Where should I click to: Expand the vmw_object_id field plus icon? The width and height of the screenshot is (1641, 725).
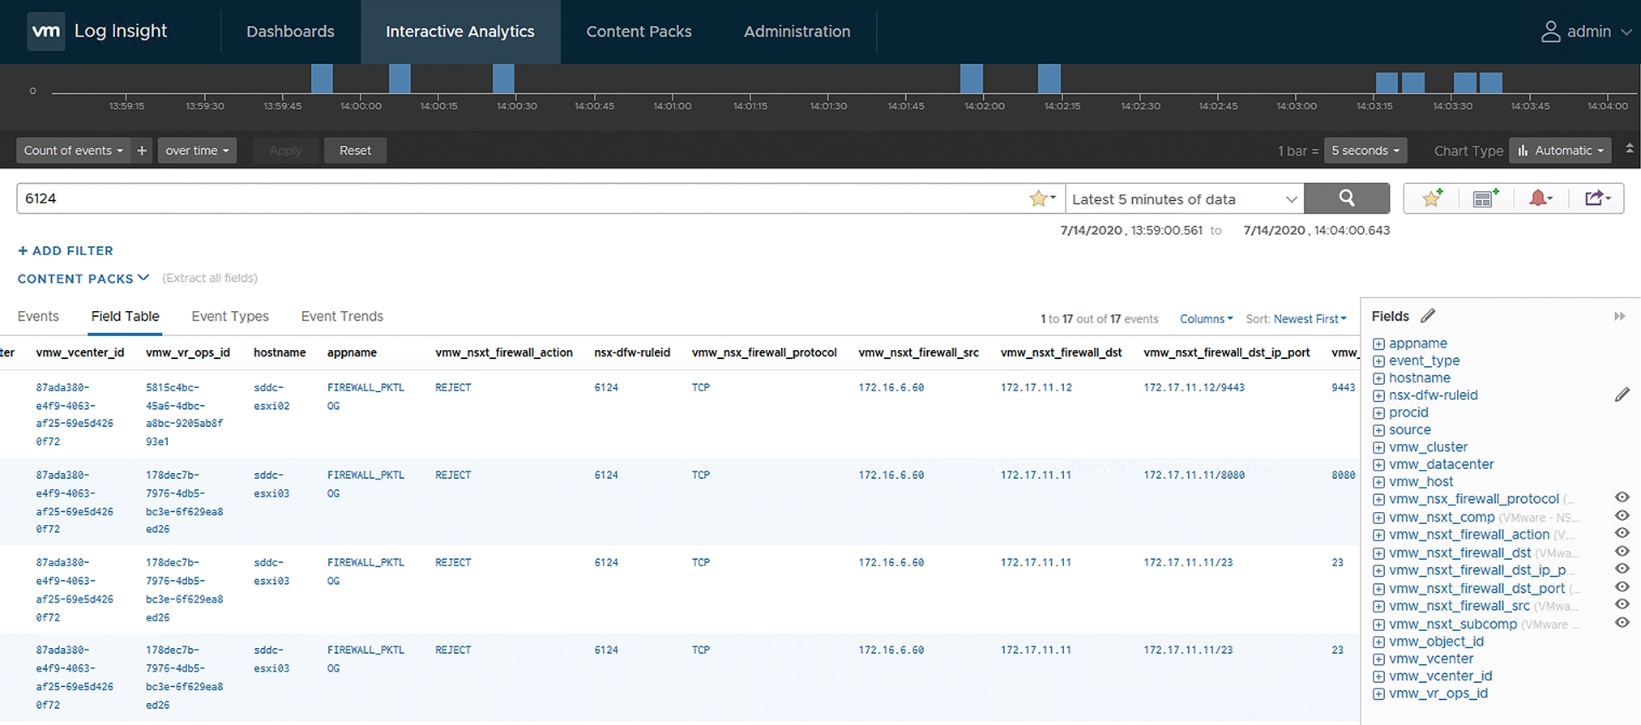tap(1378, 642)
